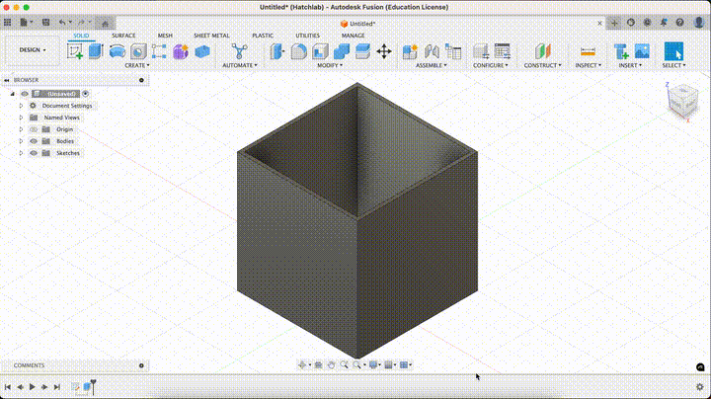
Task: Open the INSPECT dropdown menu
Action: tap(588, 65)
